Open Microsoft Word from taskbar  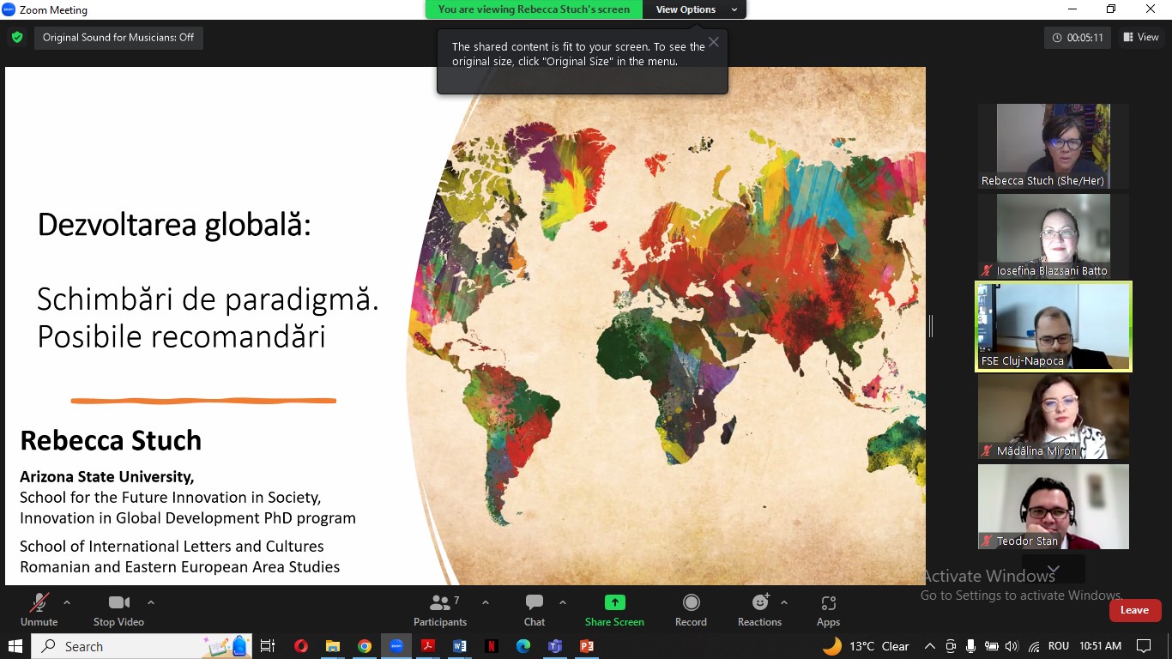pyautogui.click(x=460, y=646)
